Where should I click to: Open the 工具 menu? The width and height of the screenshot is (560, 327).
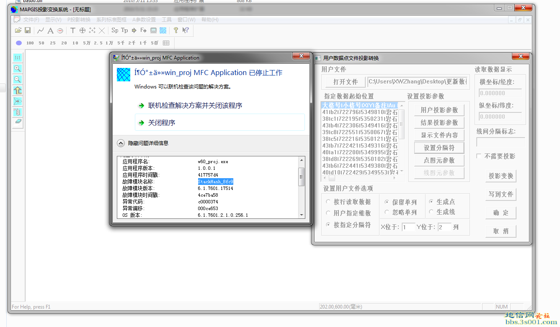point(167,20)
